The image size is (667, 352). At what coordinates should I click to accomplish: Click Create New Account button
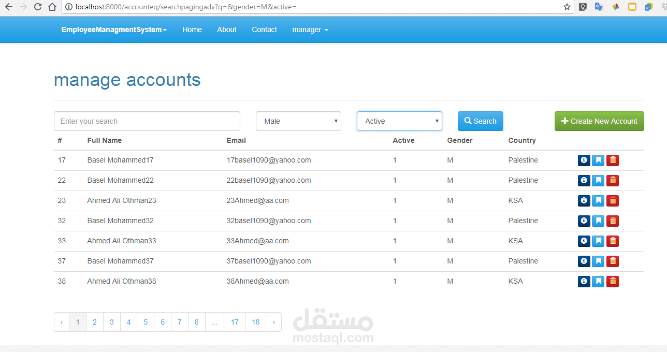[x=599, y=121]
